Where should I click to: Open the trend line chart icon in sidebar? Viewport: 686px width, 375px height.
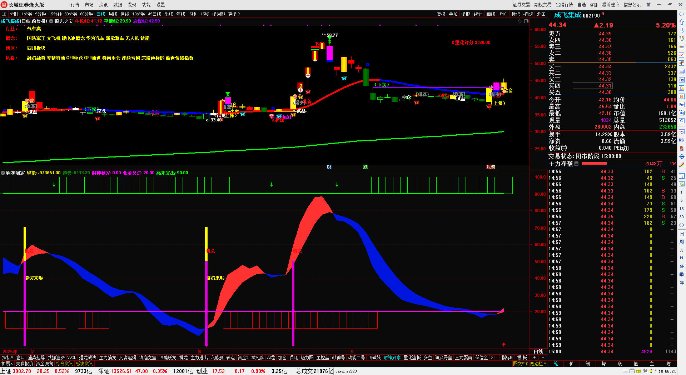[681, 55]
